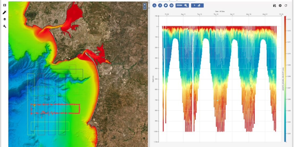Image resolution: width=294 pixels, height=147 pixels.
Task: Click the cyan data point near 700m depth
Action: point(217,100)
